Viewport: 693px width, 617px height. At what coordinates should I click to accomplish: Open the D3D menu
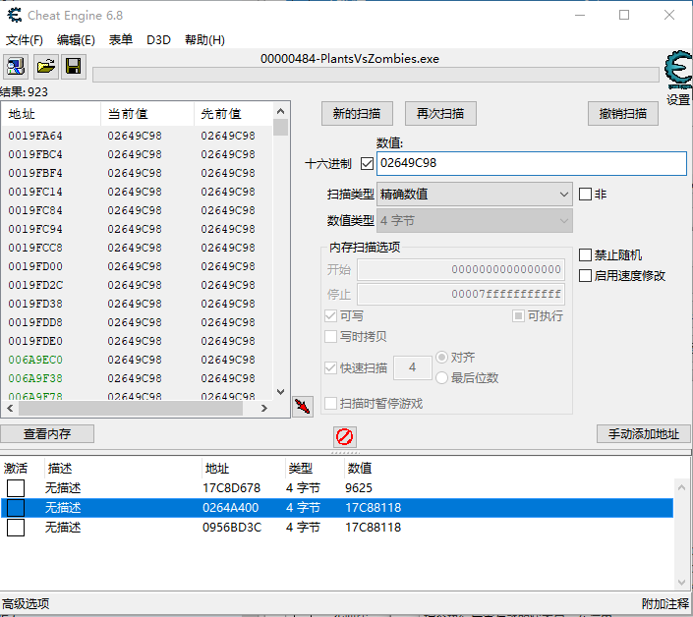pyautogui.click(x=158, y=40)
